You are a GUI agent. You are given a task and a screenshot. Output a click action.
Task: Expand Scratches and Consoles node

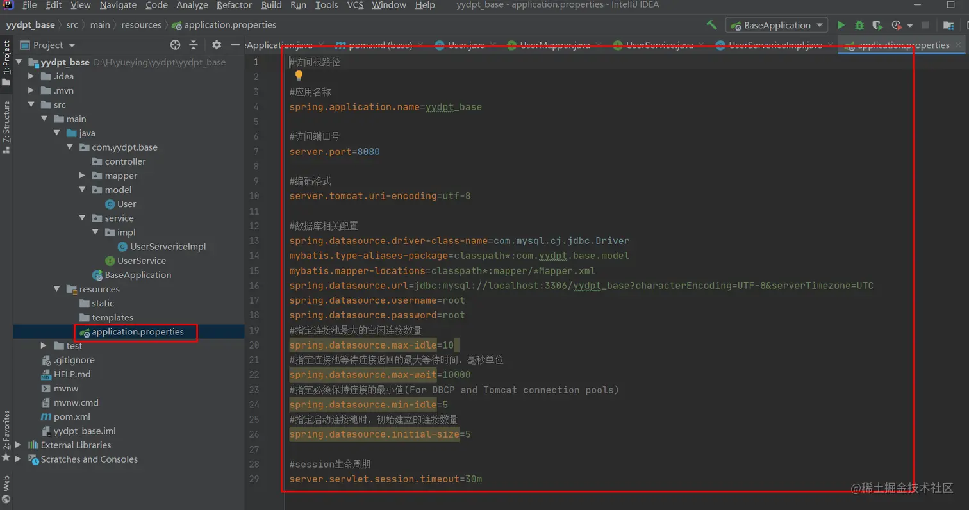18,459
